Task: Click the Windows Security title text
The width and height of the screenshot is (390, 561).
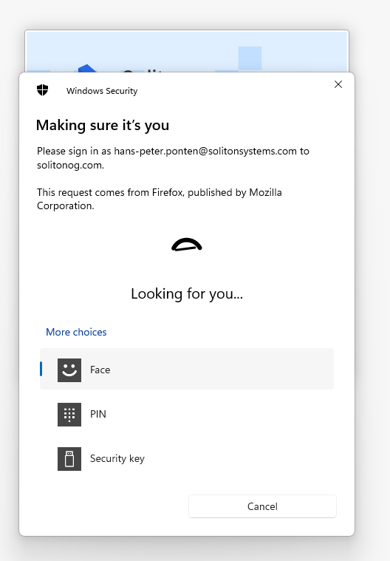Action: tap(102, 91)
